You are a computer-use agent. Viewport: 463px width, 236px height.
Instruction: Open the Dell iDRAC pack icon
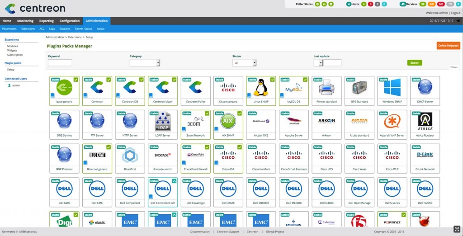[228, 189]
